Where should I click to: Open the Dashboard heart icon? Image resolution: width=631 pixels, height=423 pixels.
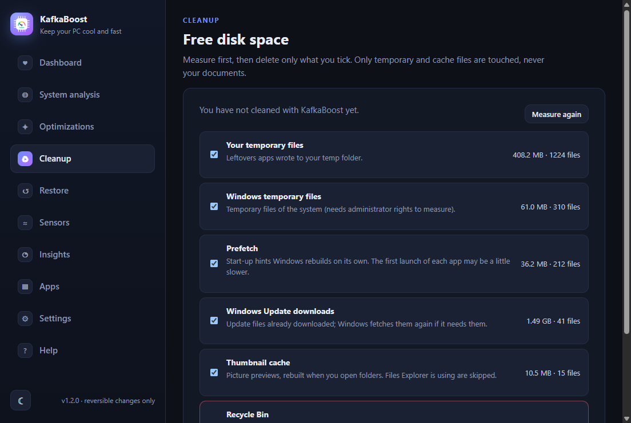pyautogui.click(x=25, y=63)
